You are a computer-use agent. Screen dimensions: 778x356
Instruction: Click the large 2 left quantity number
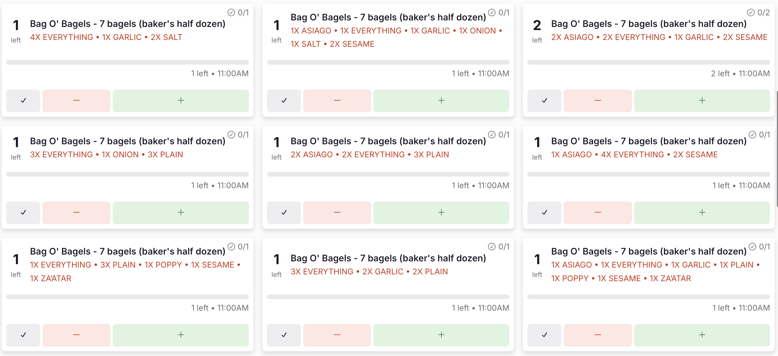[x=537, y=26]
